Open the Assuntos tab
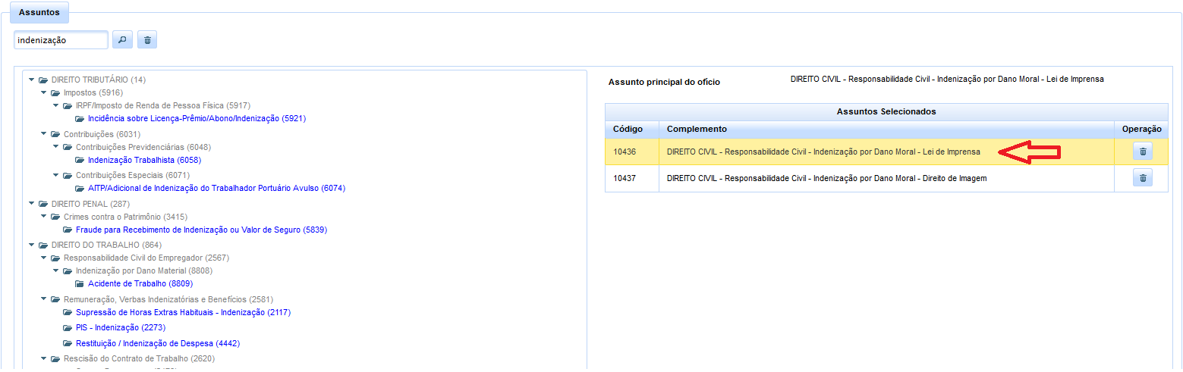Screen dimensions: 1183x372 tap(39, 13)
